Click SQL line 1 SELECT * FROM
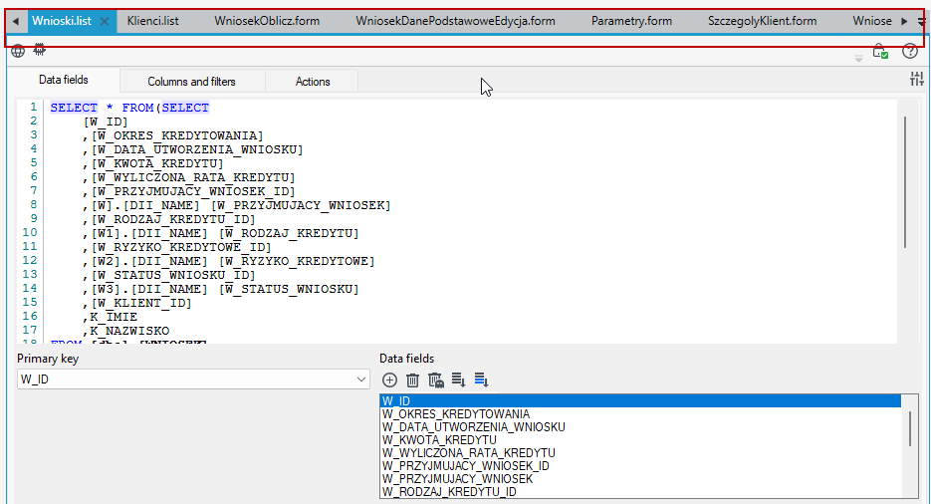 [x=129, y=108]
